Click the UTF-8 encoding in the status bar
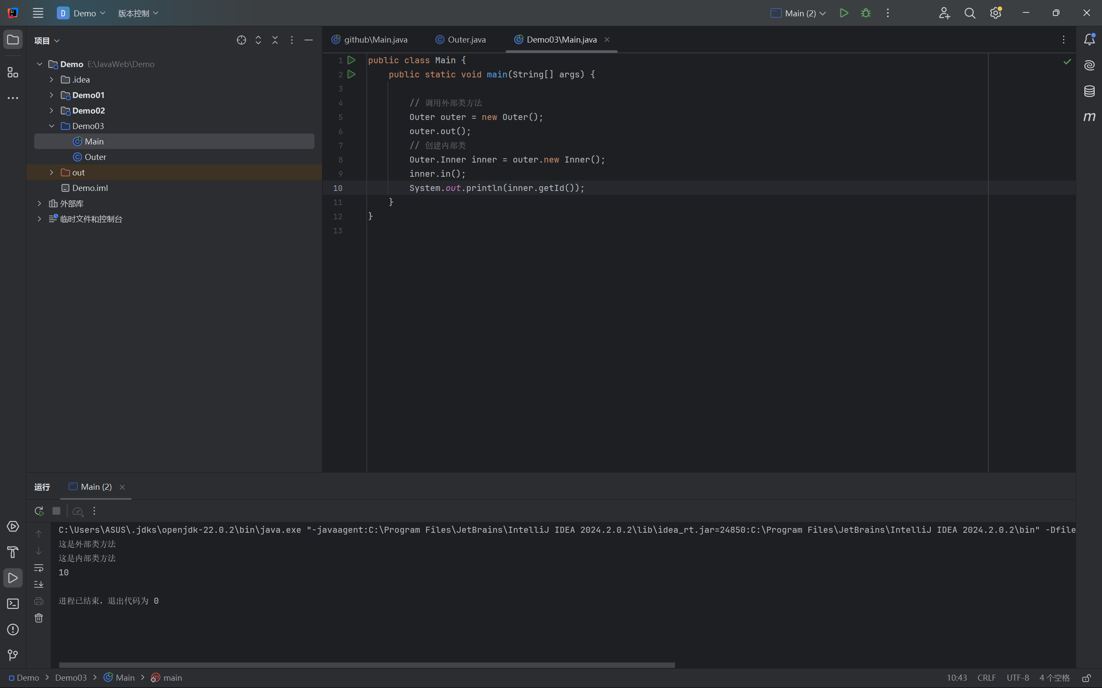The image size is (1102, 688). coord(1017,678)
